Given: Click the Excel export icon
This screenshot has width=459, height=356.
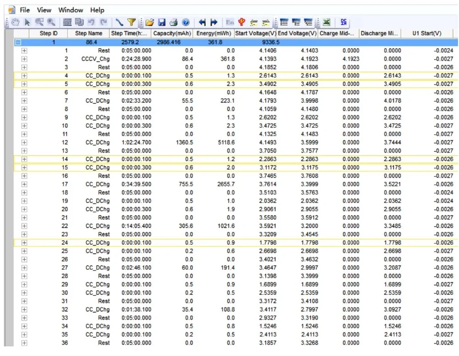Looking at the screenshot, I should tap(326, 22).
